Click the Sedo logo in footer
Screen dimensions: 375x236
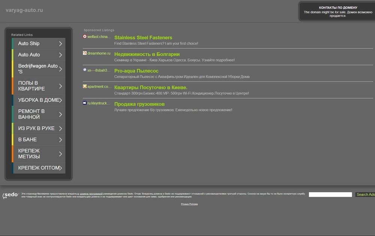pyautogui.click(x=10, y=195)
